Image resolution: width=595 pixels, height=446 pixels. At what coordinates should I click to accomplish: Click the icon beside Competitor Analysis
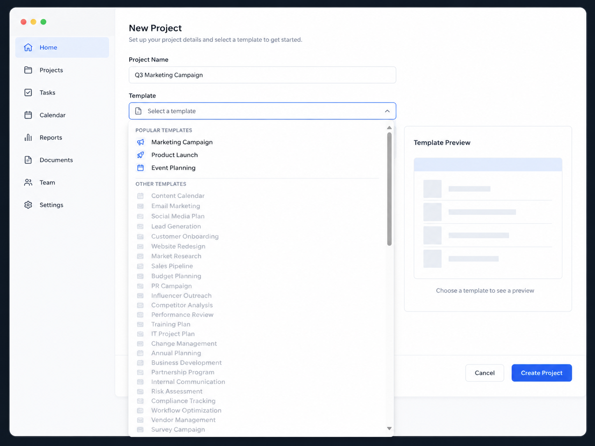(x=141, y=305)
